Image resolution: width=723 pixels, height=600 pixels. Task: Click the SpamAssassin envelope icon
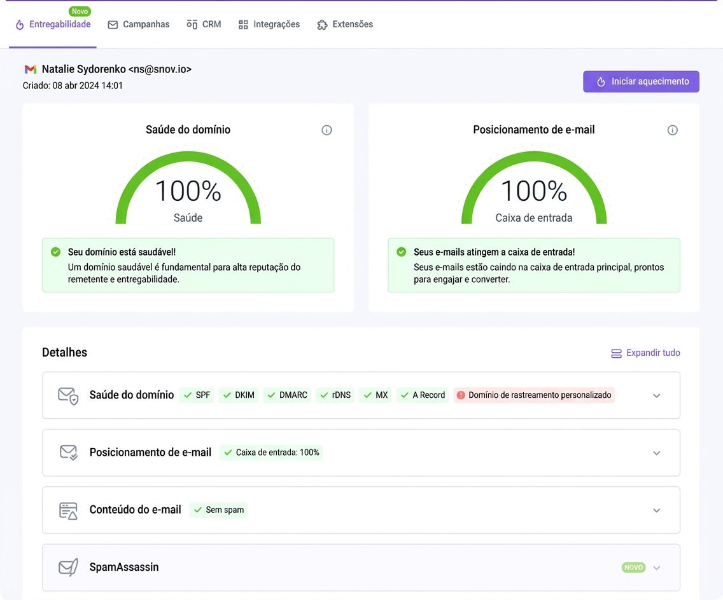pos(68,568)
